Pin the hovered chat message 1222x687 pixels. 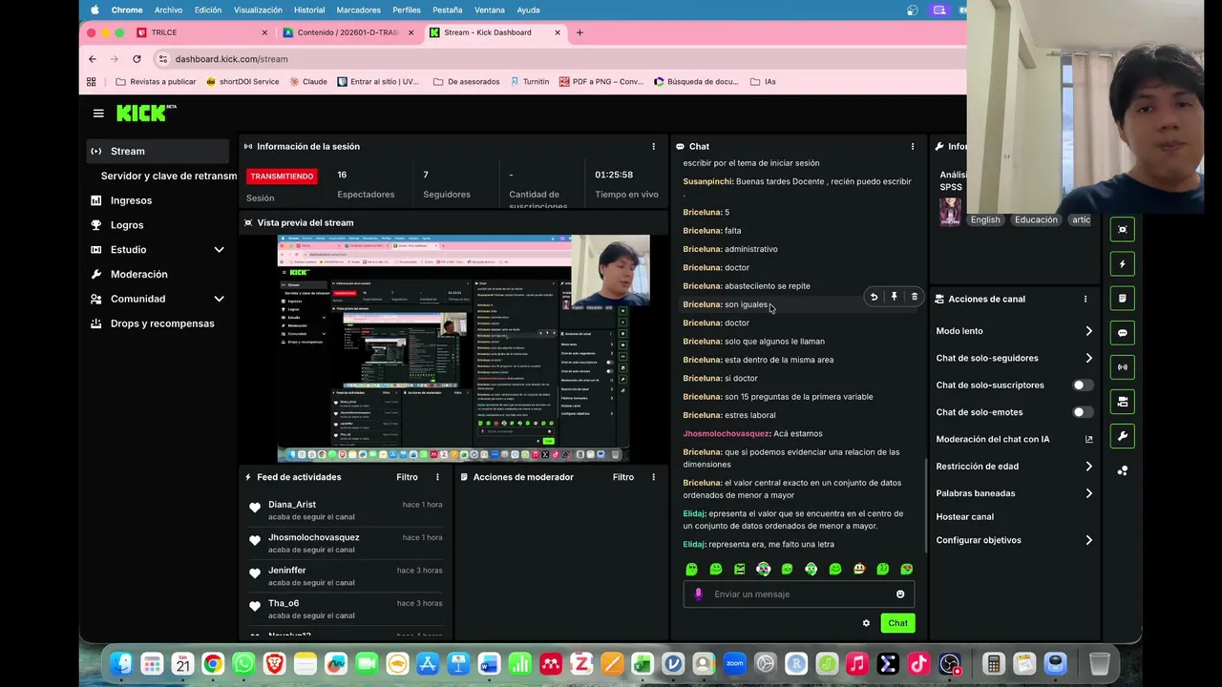(894, 297)
